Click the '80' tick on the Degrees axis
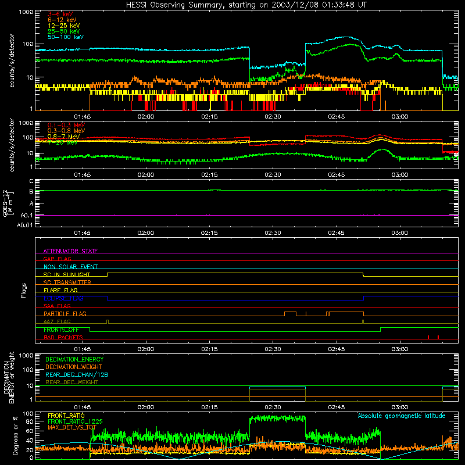Image resolution: width=465 pixels, height=465 pixels. pos(30,421)
